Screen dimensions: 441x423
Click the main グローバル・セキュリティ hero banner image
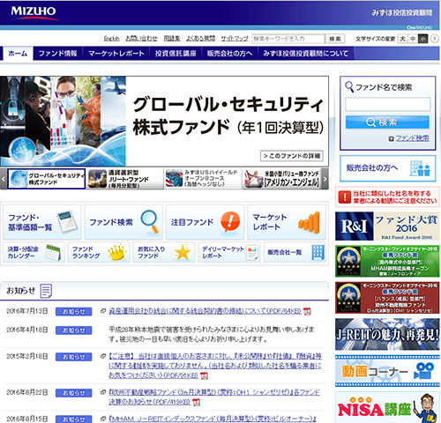tap(164, 122)
